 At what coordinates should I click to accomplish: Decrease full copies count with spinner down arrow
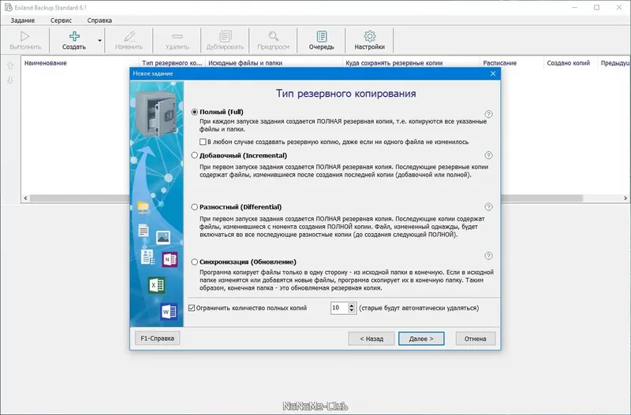(352, 310)
